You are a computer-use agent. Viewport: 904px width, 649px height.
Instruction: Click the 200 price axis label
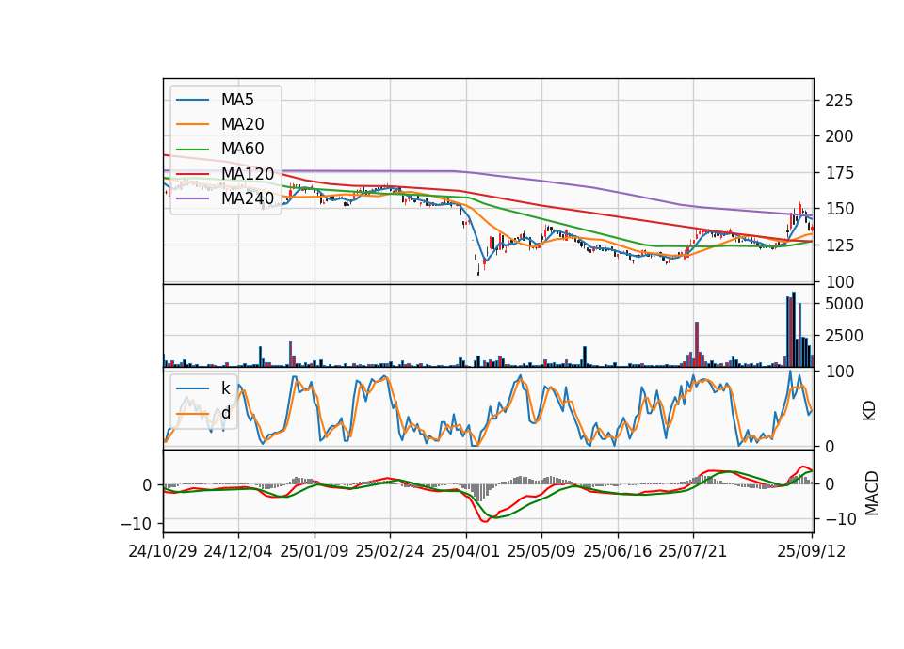(839, 137)
